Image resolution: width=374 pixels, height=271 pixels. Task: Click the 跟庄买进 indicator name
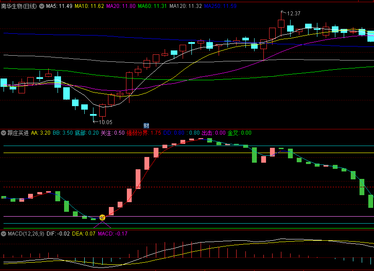(18, 133)
